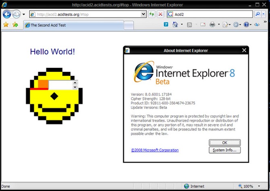Image resolution: width=270 pixels, height=191 pixels.
Task: Expand the address bar history dropdown
Action: (x=143, y=14)
